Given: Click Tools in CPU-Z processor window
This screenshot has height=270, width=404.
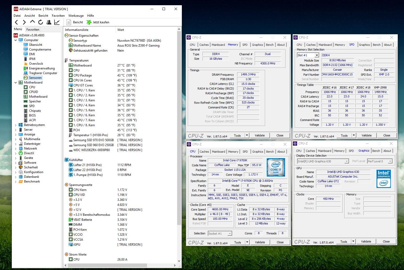Looking at the screenshot, I should 238,242.
